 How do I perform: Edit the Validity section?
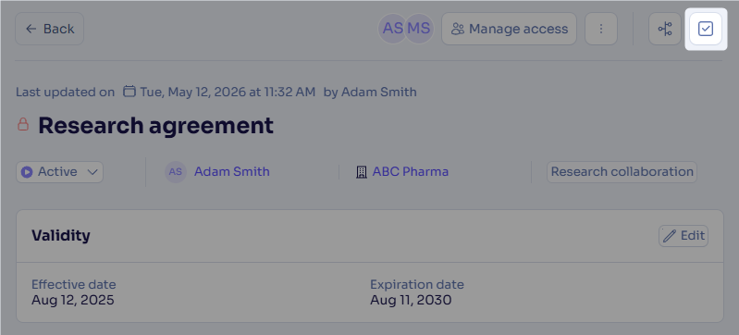[x=684, y=235]
